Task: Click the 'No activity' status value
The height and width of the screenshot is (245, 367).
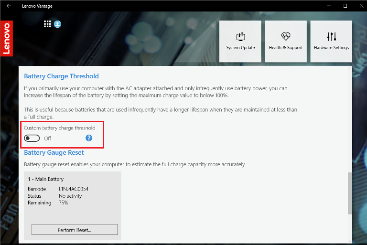Action: coord(70,196)
